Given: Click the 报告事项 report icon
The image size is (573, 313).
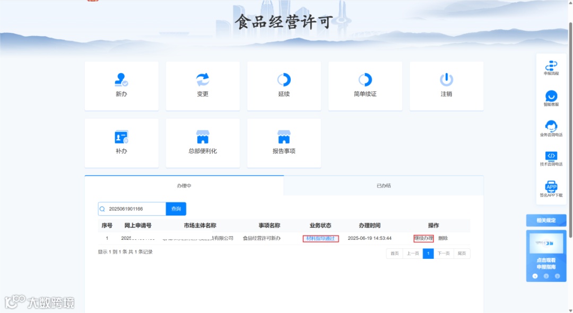Looking at the screenshot, I should tap(284, 142).
